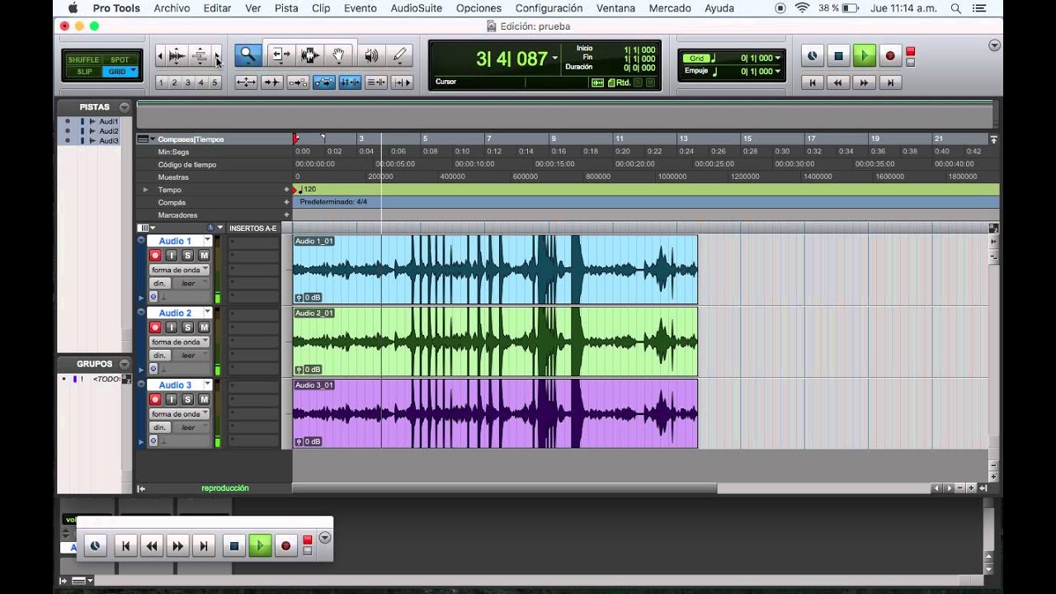1056x594 pixels.
Task: Mute the Audio 2 track
Action: [204, 328]
